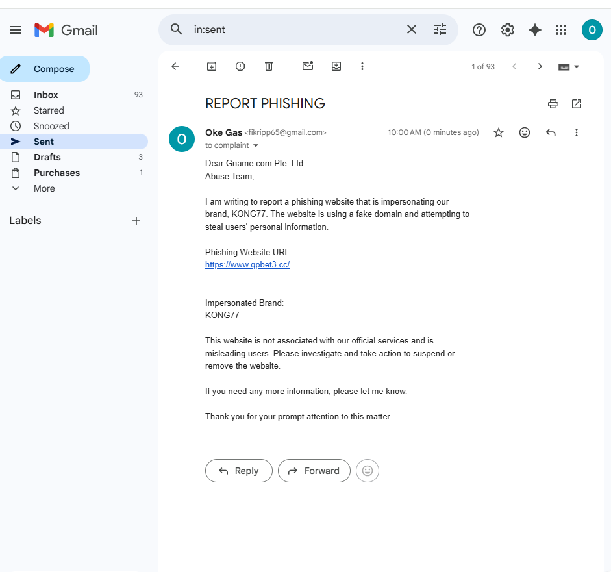Go back to Sent list arrow
This screenshot has height=572, width=611.
tap(175, 66)
